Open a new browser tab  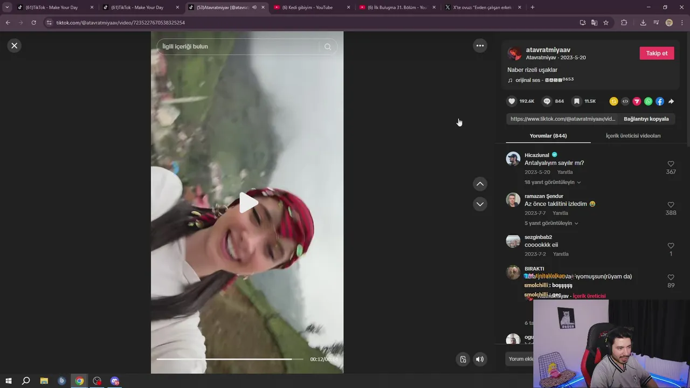(x=533, y=8)
